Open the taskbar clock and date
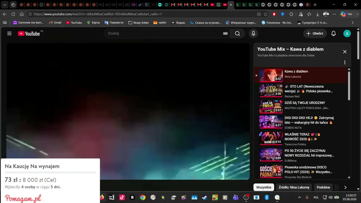Viewport: 361px width, 203px height. pos(350,197)
